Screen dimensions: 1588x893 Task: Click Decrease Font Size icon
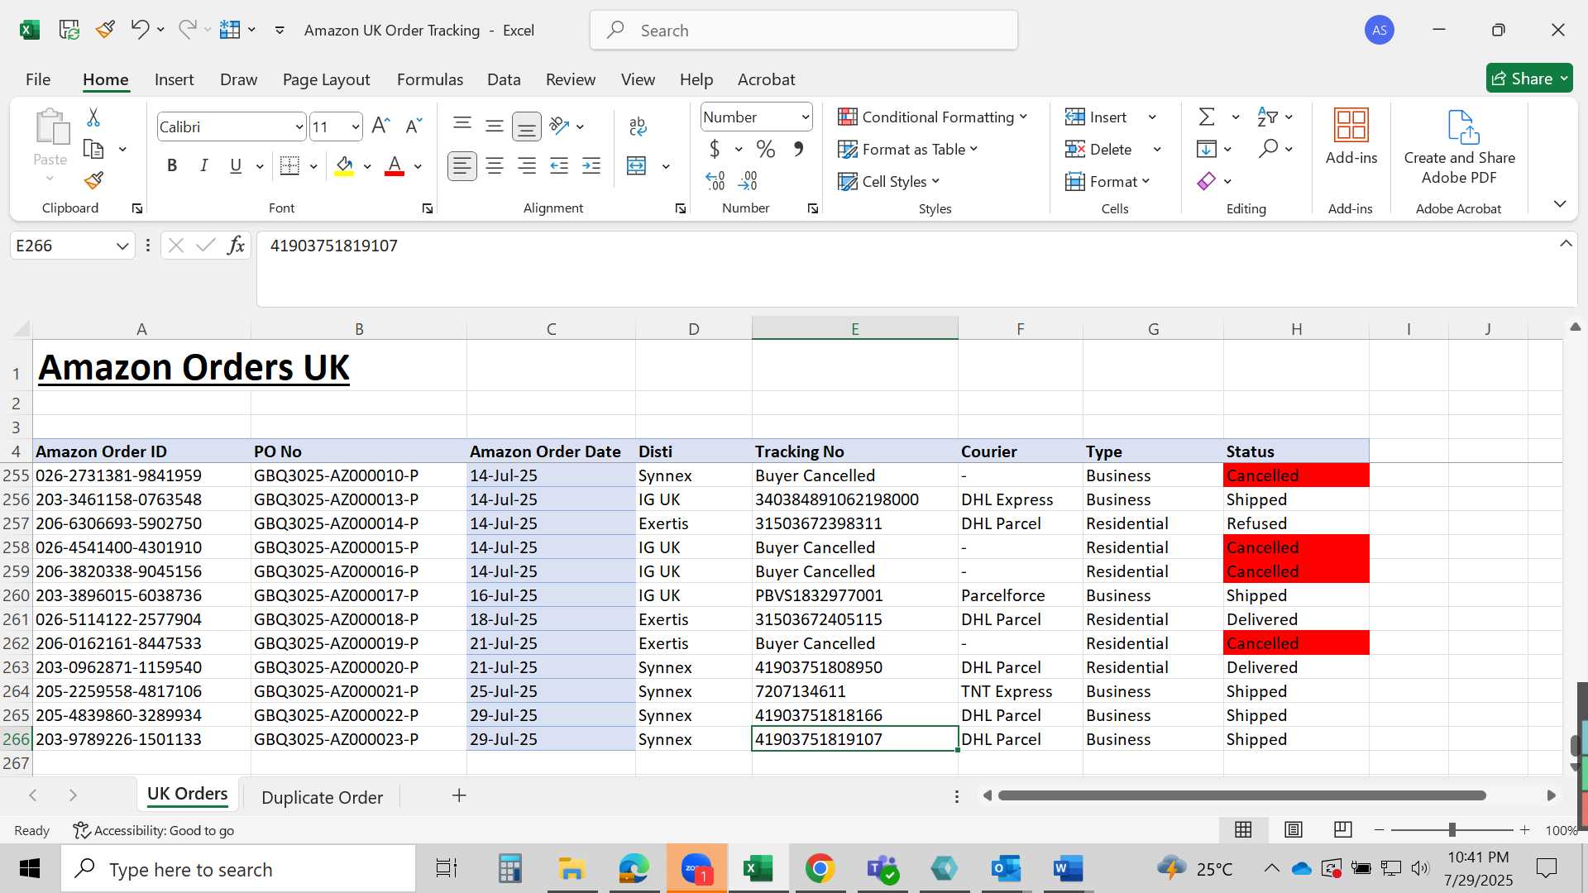[x=414, y=126]
